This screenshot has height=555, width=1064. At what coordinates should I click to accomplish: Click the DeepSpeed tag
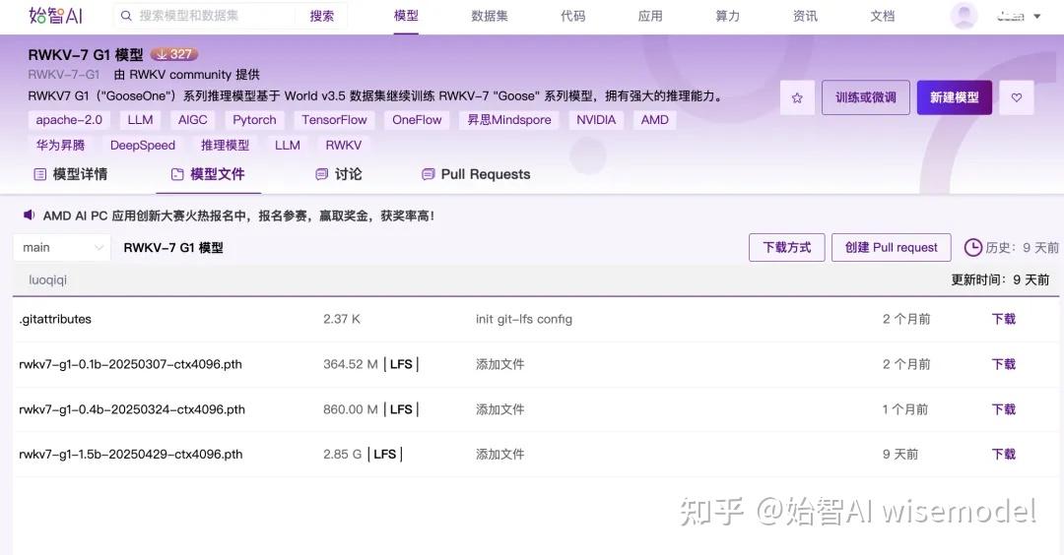click(x=143, y=145)
